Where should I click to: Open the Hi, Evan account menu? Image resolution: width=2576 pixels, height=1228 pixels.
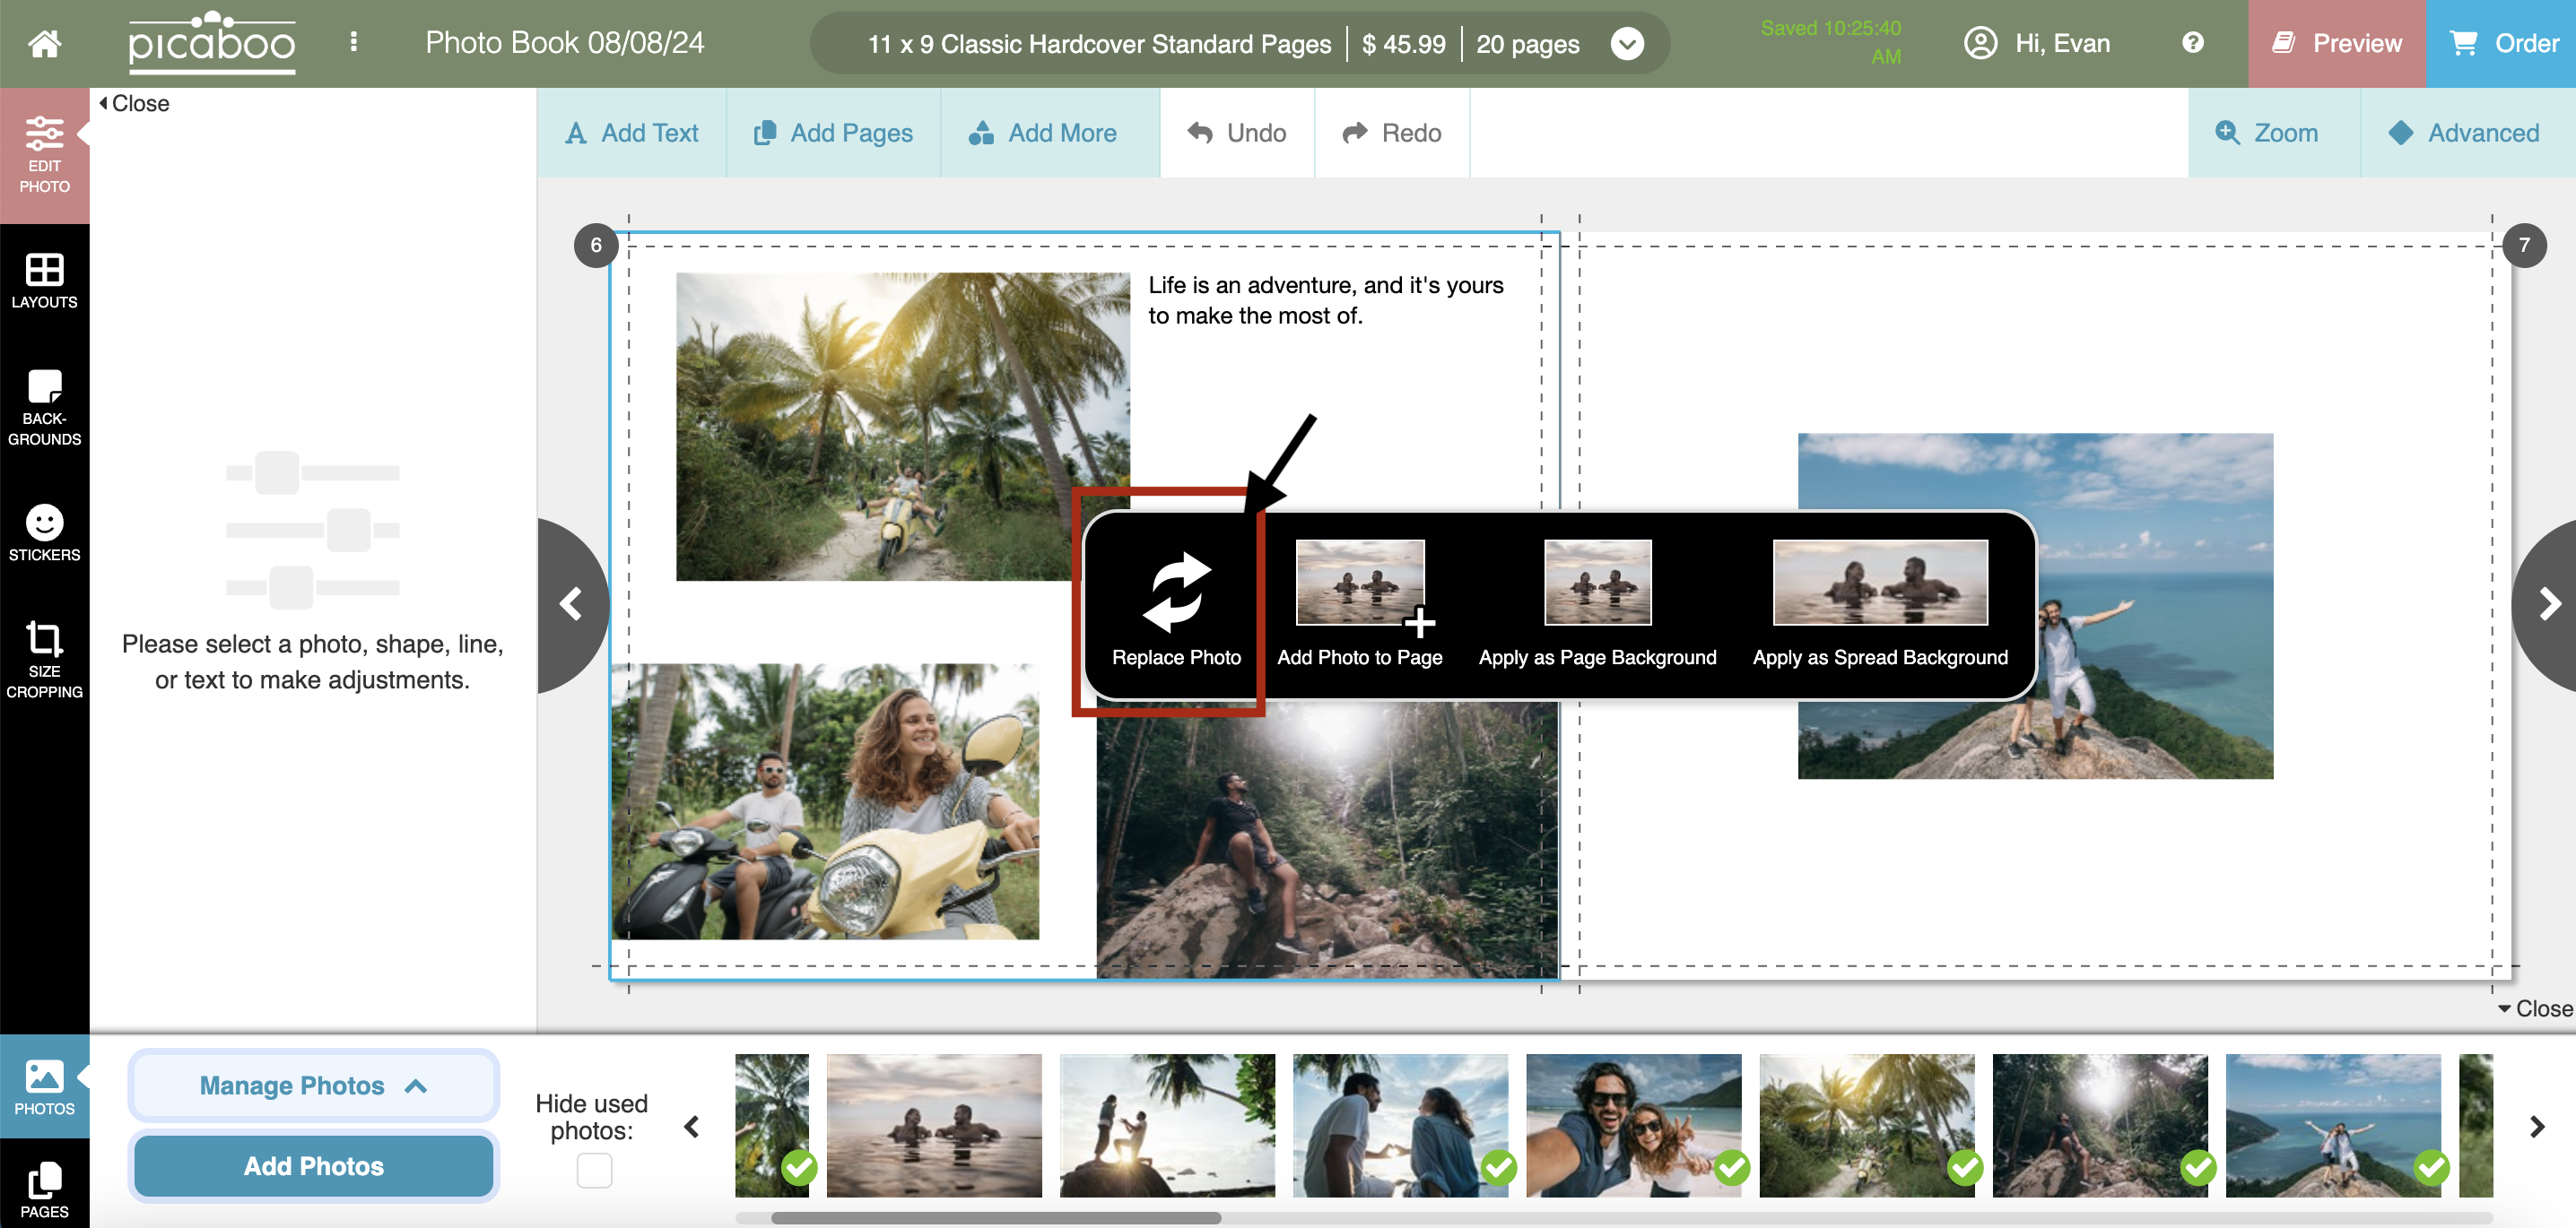click(2037, 43)
